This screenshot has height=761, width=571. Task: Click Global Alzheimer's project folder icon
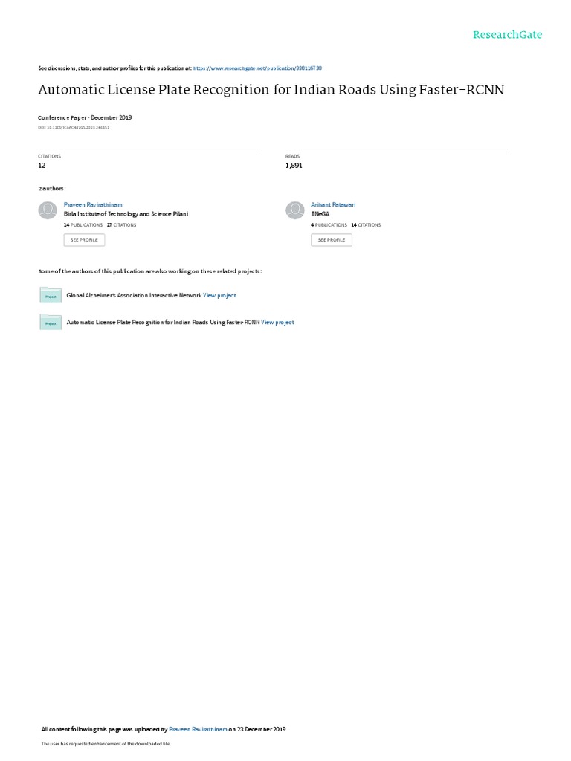(x=51, y=295)
